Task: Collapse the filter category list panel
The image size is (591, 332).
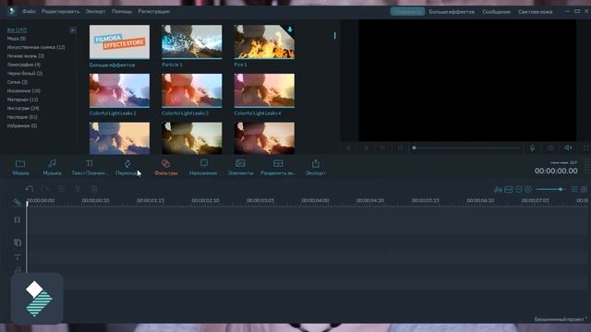Action: tap(73, 30)
